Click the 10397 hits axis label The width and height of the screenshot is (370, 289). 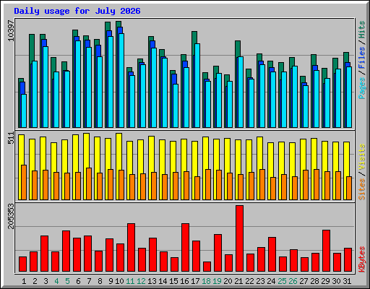tap(11, 30)
